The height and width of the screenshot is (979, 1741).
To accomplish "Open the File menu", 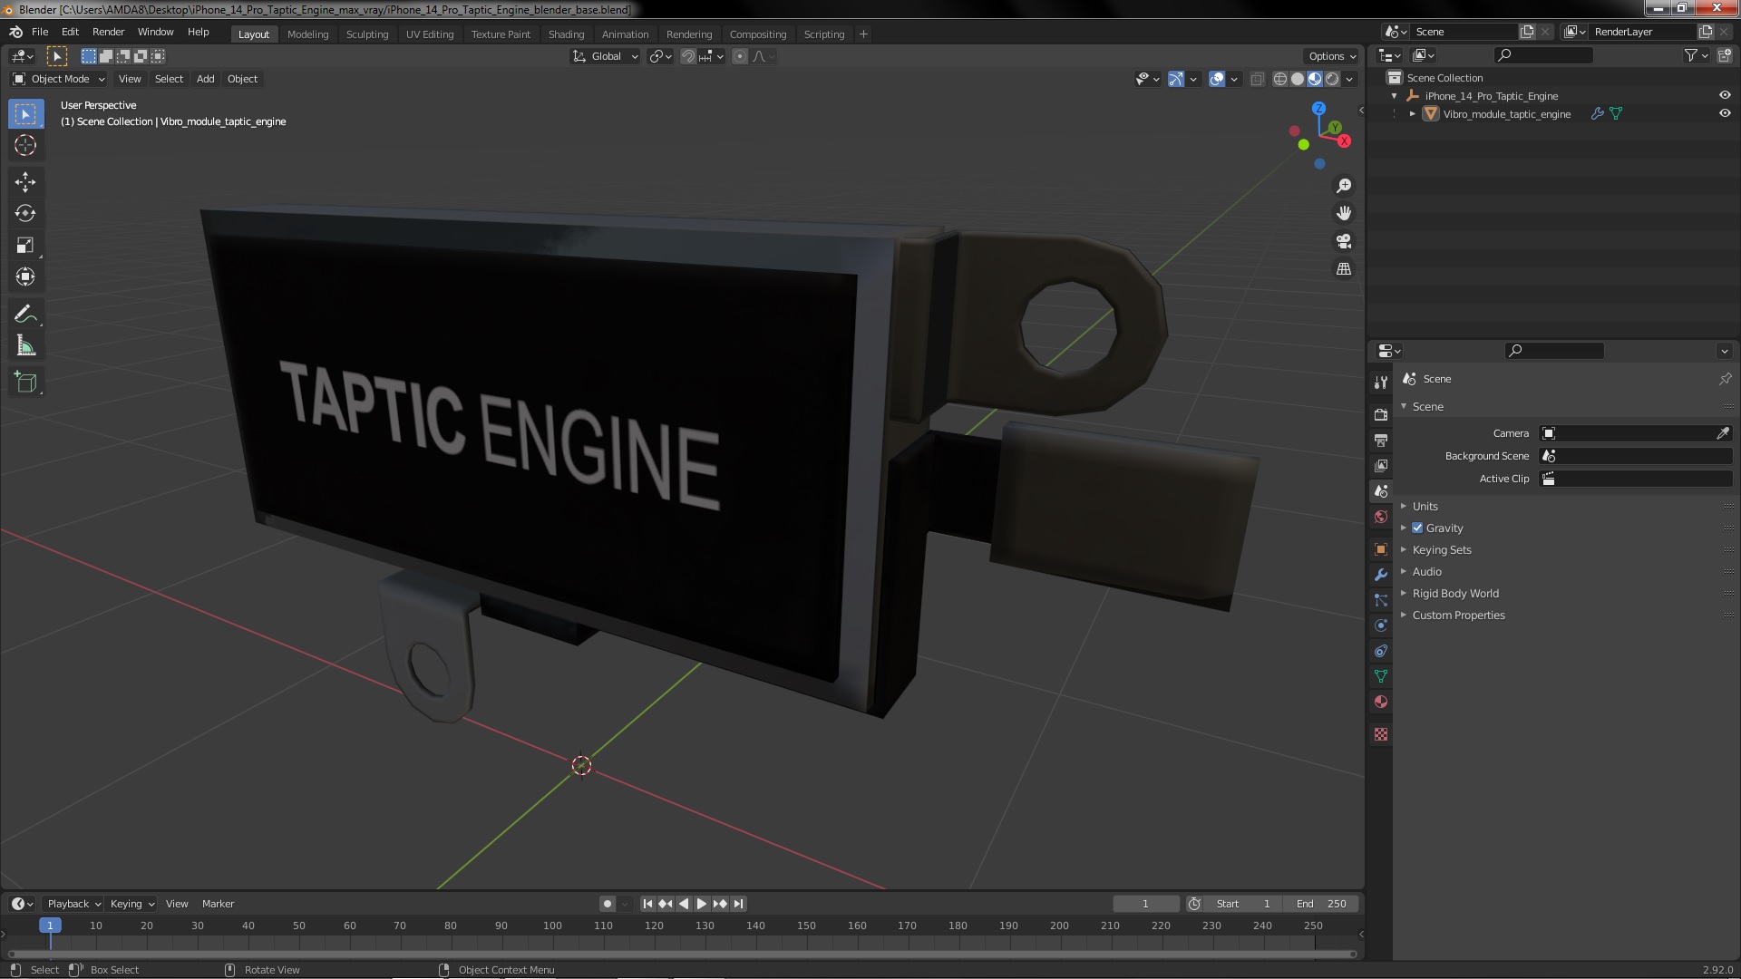I will (40, 32).
